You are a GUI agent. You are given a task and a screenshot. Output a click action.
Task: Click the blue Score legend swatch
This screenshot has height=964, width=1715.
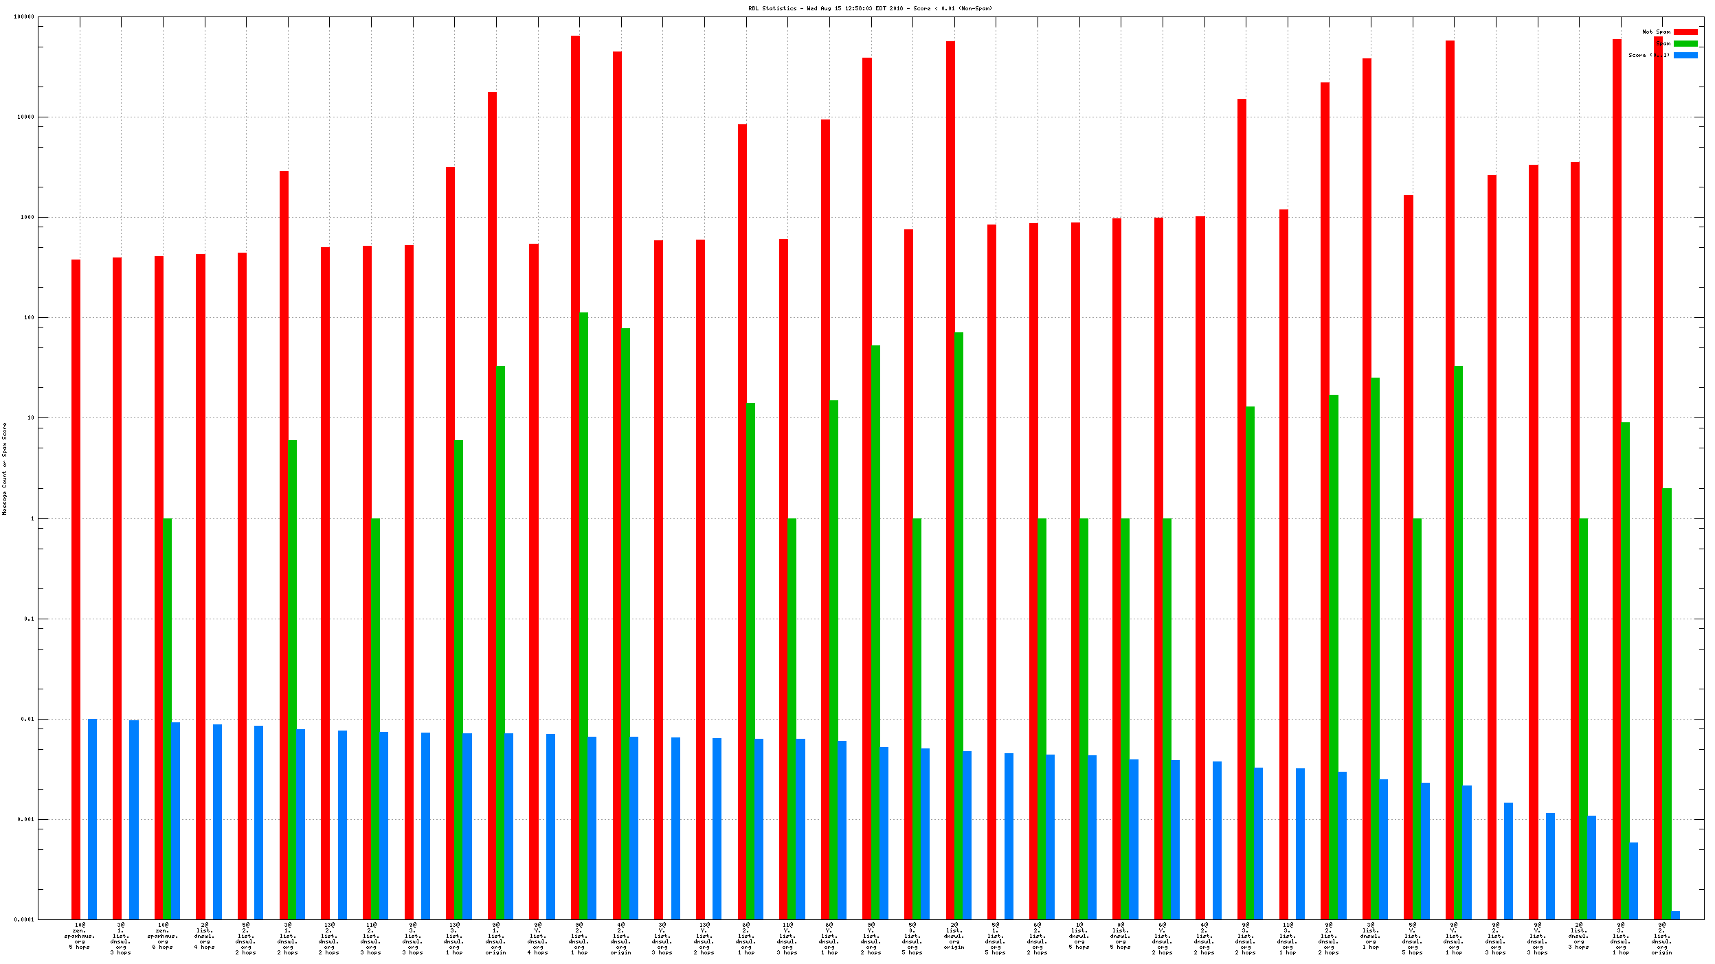point(1685,55)
